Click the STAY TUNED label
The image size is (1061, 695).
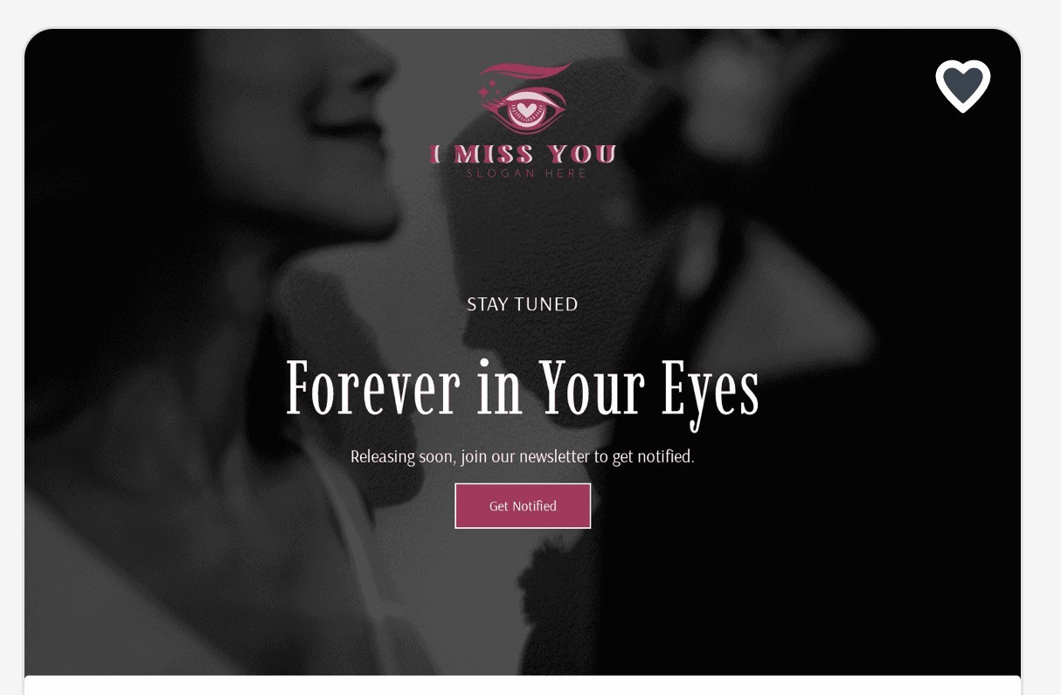(x=523, y=304)
